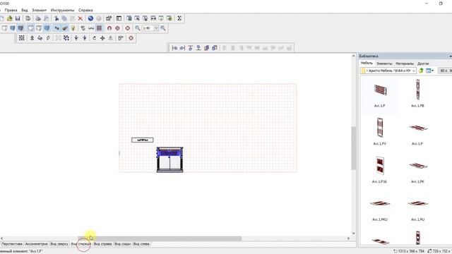This screenshot has width=452, height=254.
Task: Switch to the Перспектива view tab
Action: click(x=12, y=244)
